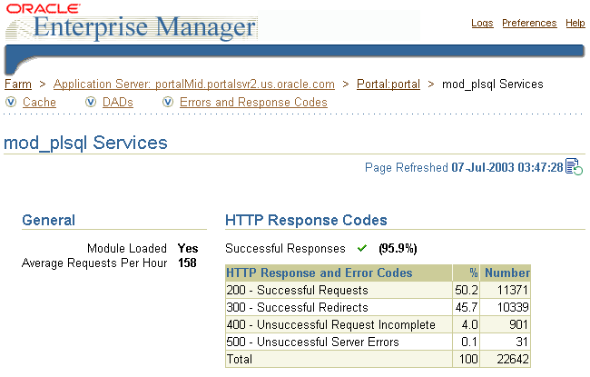Open the Help link

pos(575,23)
